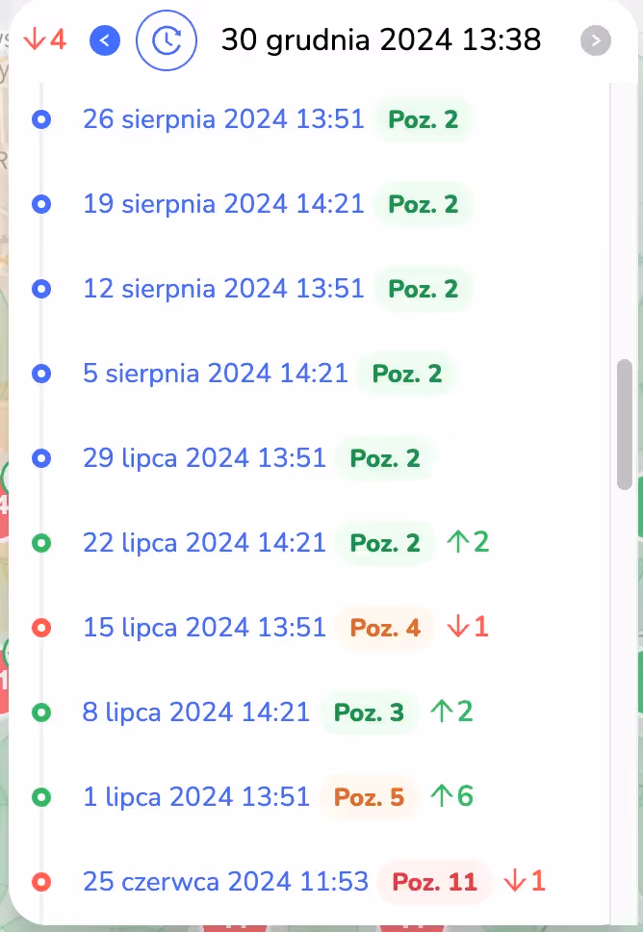Click timeline dot for 29 lipca
Screen dimensions: 643x932
41,458
